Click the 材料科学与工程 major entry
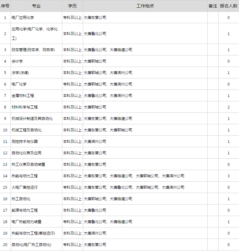 [x=24, y=107]
